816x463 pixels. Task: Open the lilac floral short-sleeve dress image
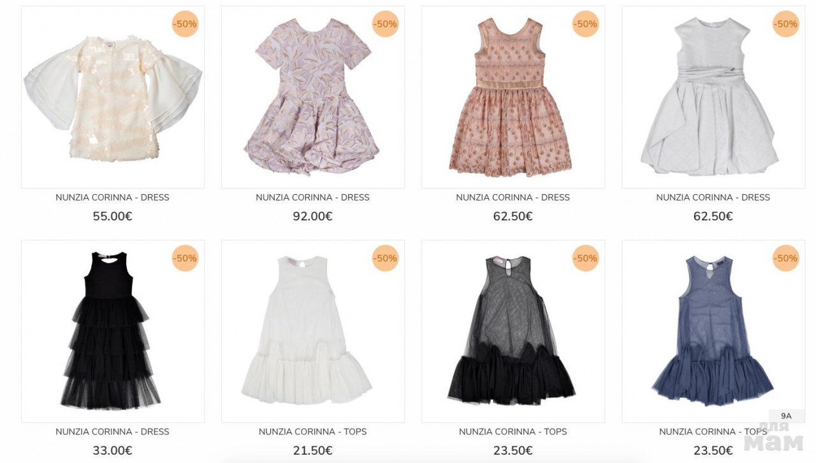[313, 97]
